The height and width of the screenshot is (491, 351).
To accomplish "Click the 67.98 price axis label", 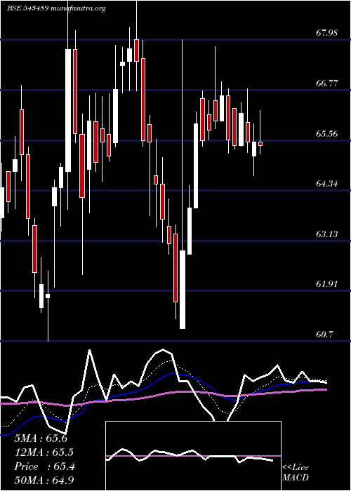I will (327, 32).
